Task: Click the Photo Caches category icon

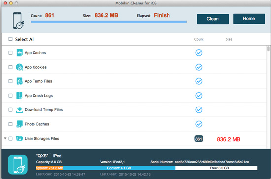Action: (x=19, y=124)
